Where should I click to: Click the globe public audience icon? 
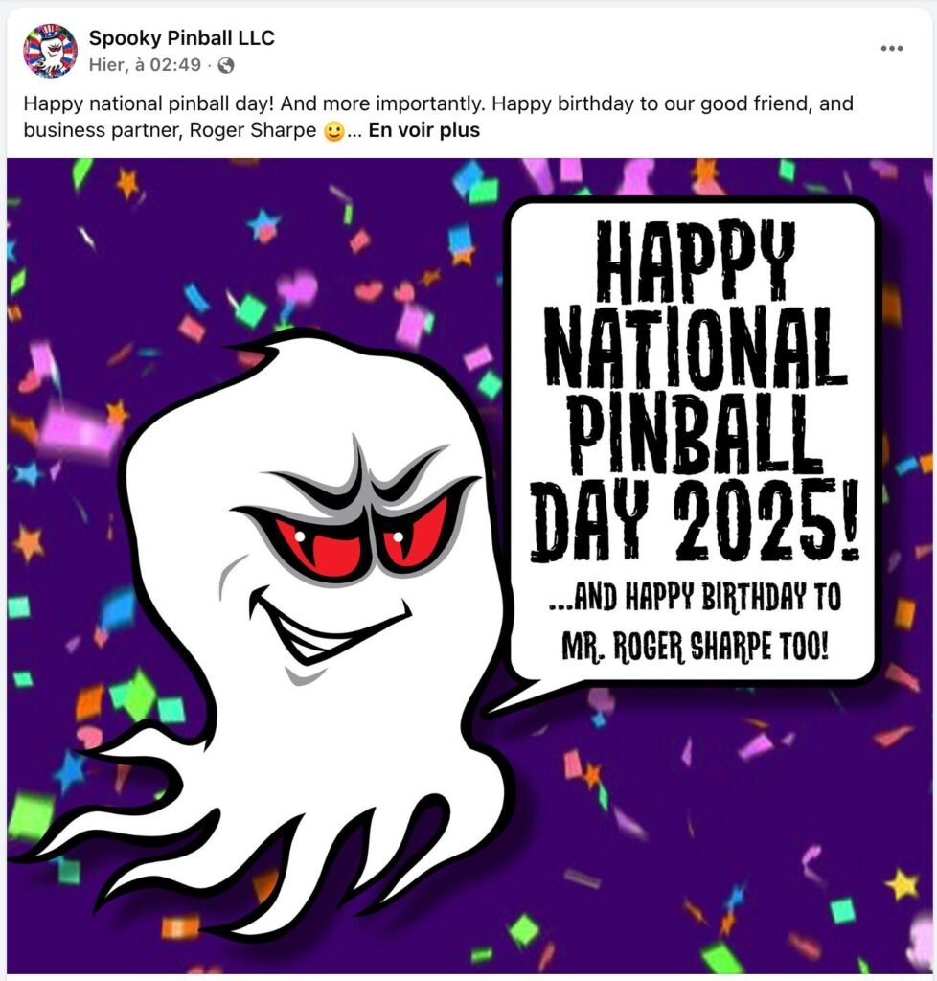point(226,65)
